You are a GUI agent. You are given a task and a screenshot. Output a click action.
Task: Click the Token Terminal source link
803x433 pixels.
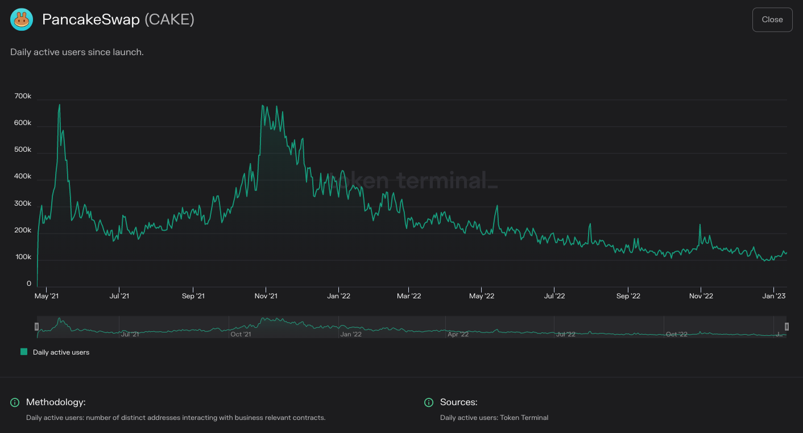(524, 417)
